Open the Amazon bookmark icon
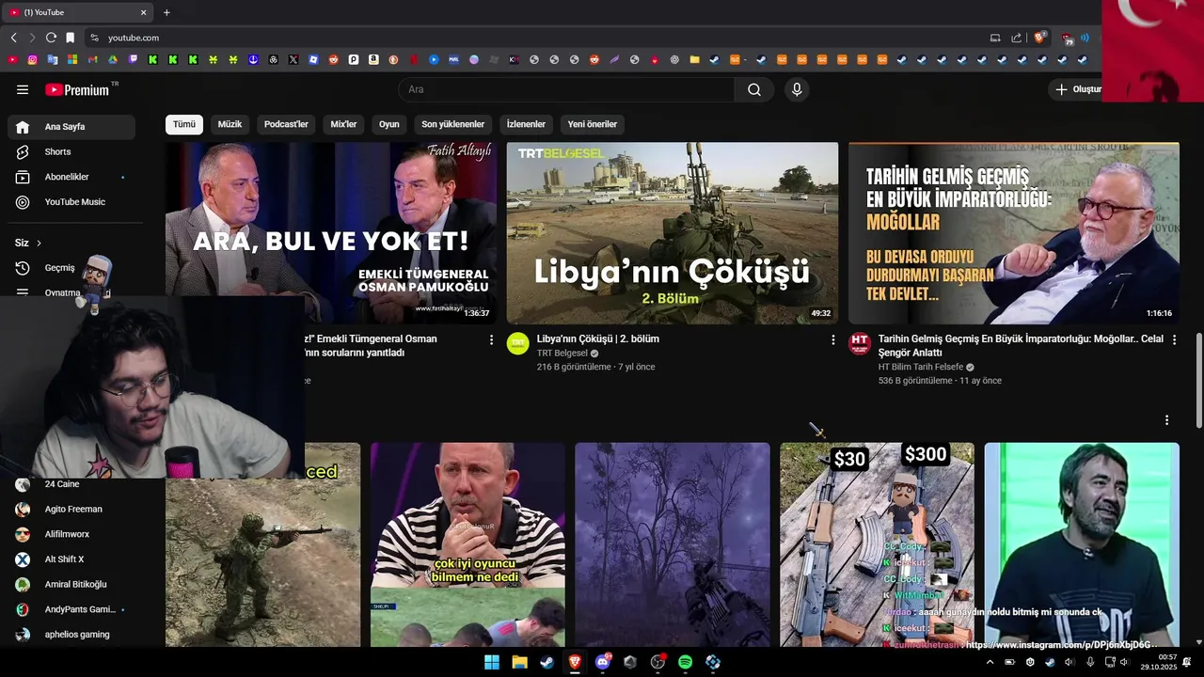Viewport: 1204px width, 677px height. pos(373,59)
